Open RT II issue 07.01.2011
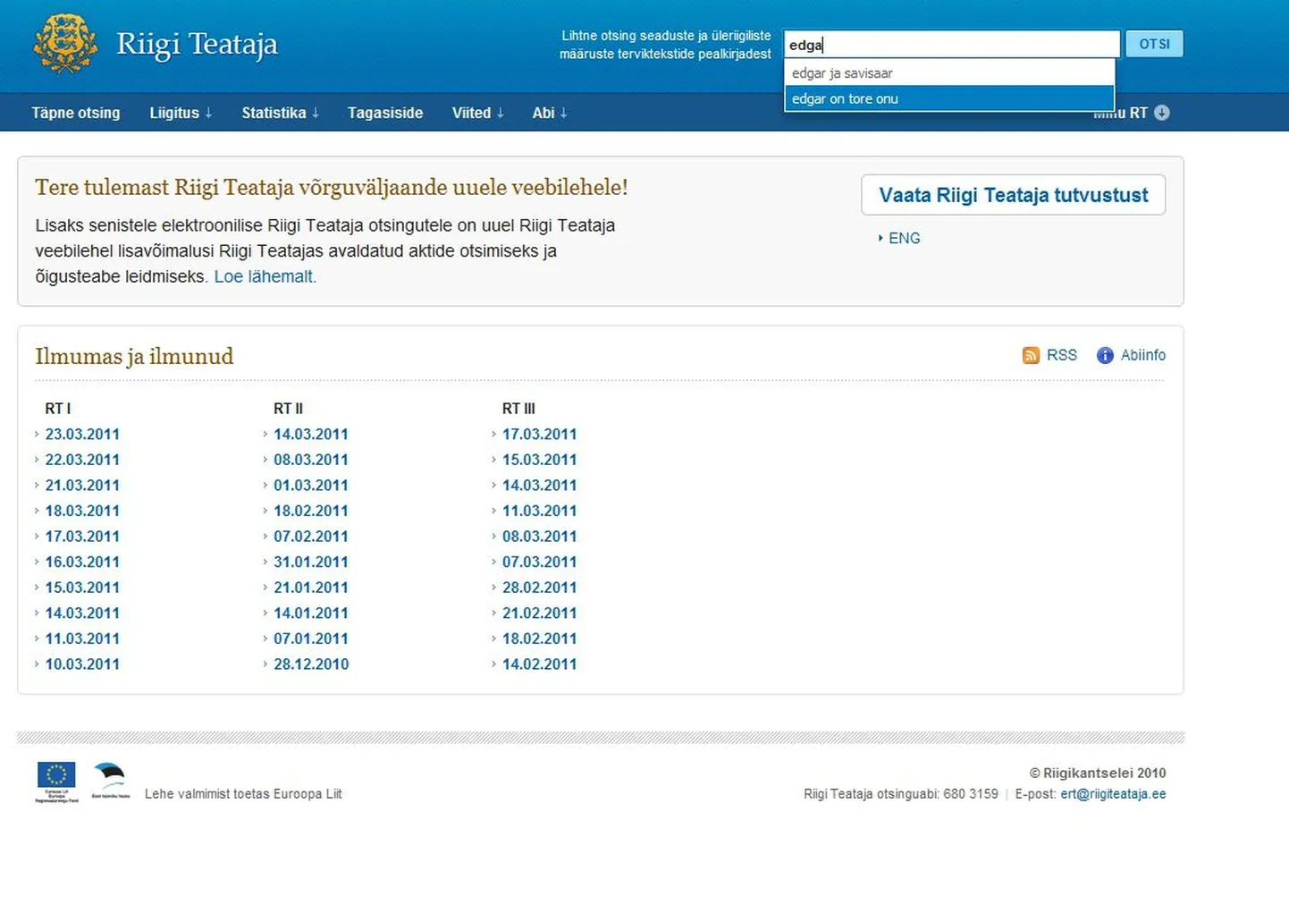This screenshot has height=897, width=1289. pyautogui.click(x=311, y=639)
